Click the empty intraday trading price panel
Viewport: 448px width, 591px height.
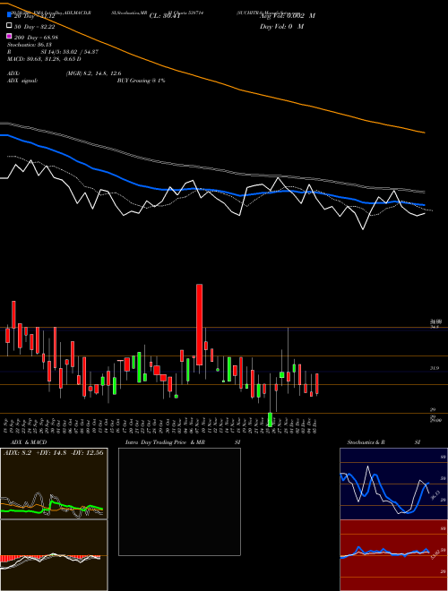[x=179, y=501]
